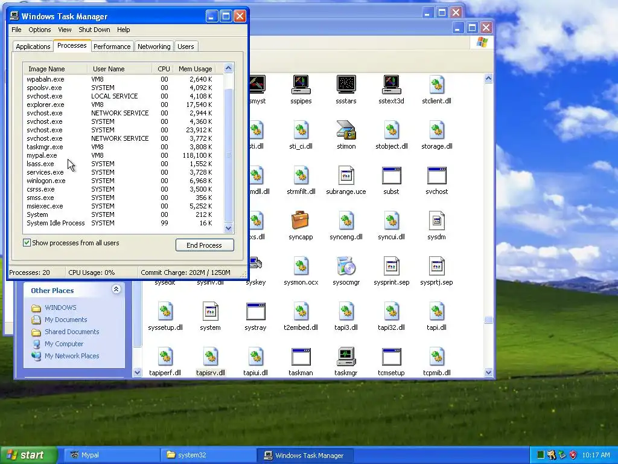The width and height of the screenshot is (618, 464).
Task: Open the Help menu in Task Manager
Action: [x=123, y=30]
